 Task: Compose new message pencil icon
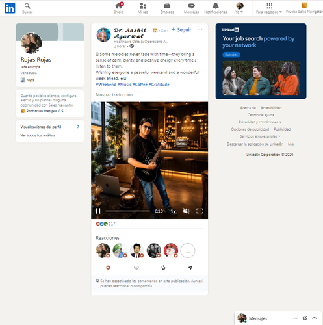tap(305, 318)
